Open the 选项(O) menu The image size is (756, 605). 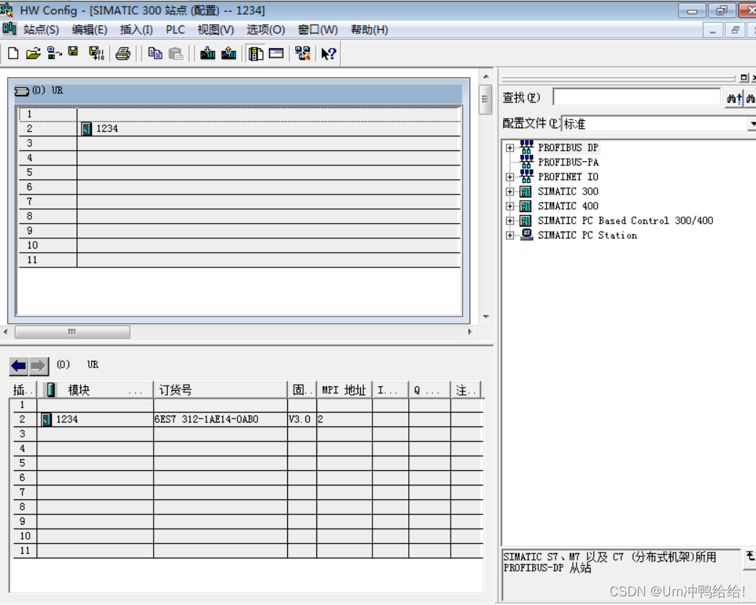[265, 30]
